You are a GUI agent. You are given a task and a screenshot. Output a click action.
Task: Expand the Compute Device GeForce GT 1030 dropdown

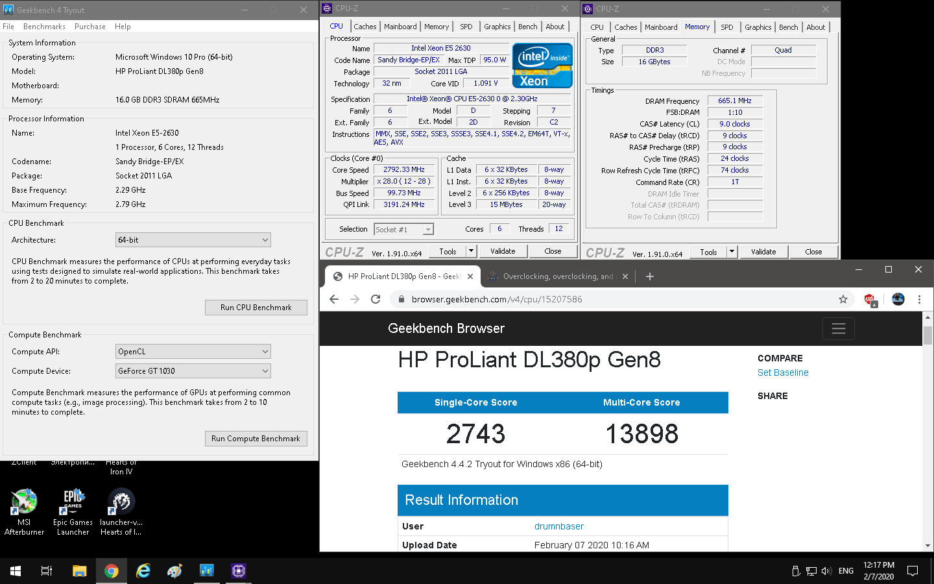pyautogui.click(x=193, y=371)
